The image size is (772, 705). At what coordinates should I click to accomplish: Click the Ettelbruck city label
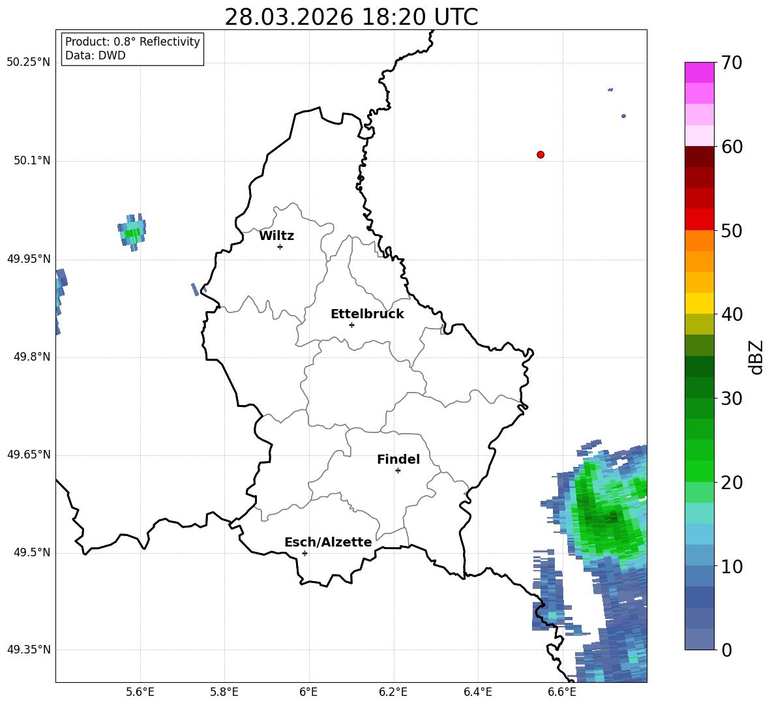(367, 314)
